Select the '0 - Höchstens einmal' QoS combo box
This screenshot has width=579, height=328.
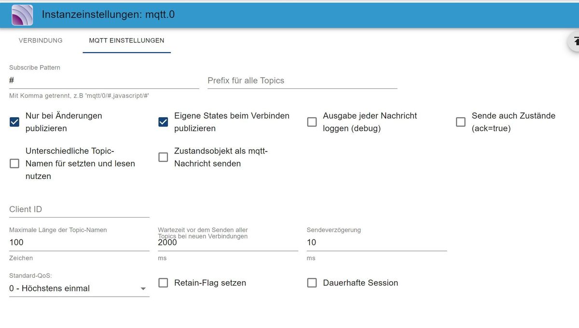click(x=79, y=288)
